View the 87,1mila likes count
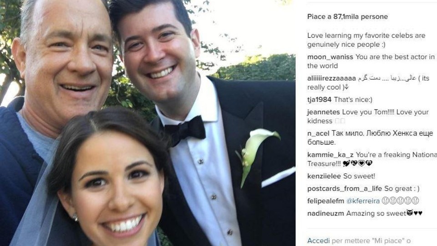437x246 pixels. (347, 17)
